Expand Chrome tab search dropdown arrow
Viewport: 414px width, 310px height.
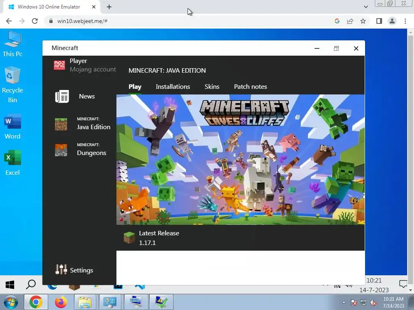coord(365,7)
